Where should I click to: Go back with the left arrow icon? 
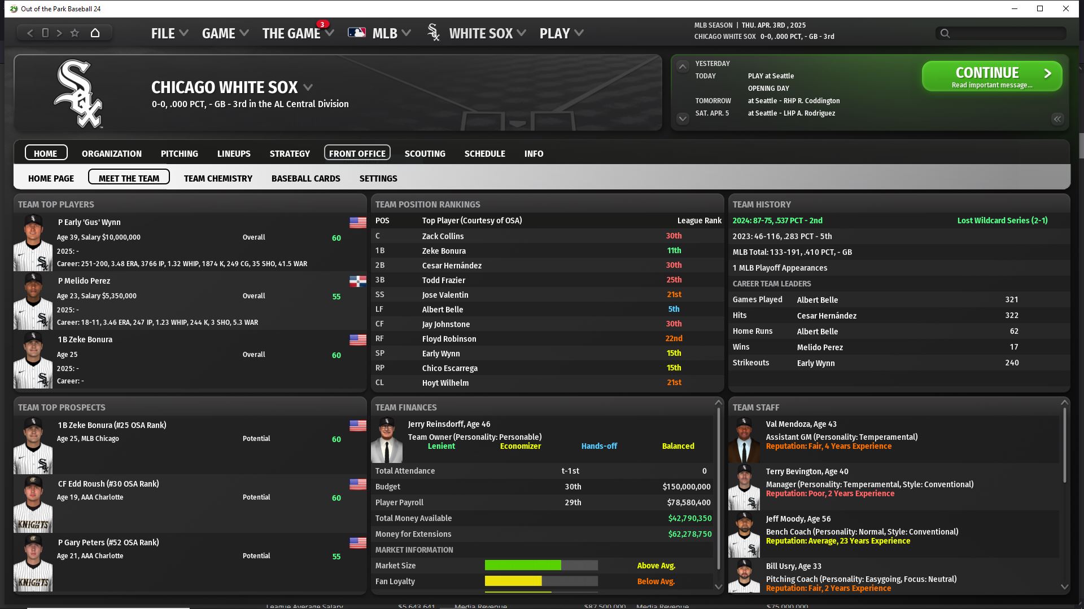point(30,33)
